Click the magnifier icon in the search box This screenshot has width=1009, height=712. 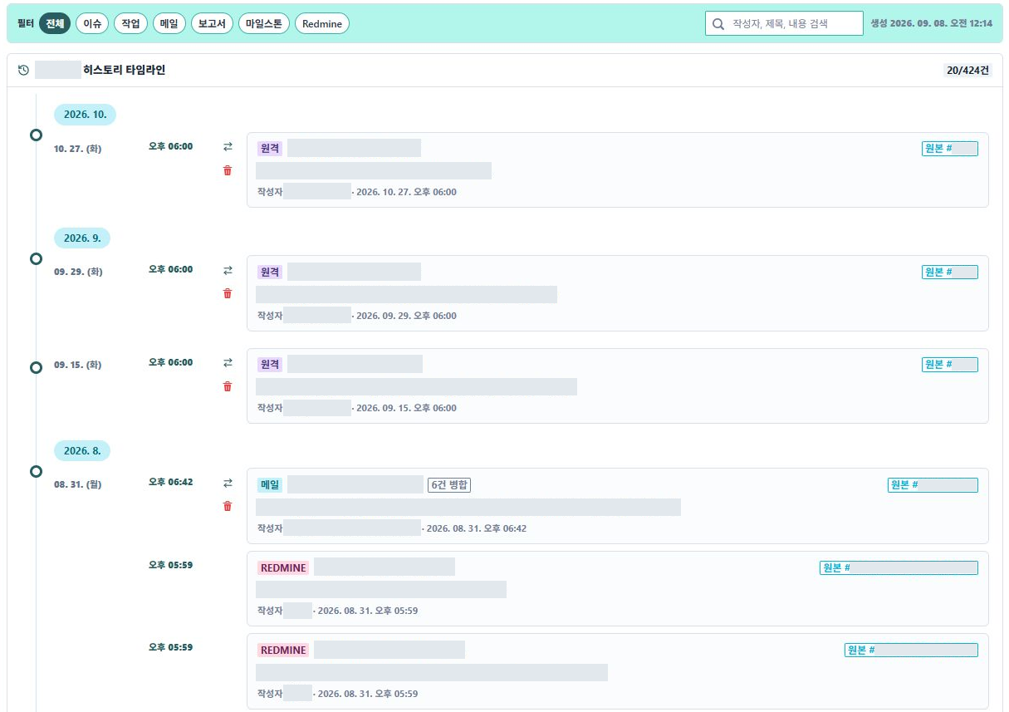coord(718,24)
